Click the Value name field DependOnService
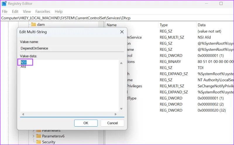This screenshot has height=145, width=234. click(72, 48)
